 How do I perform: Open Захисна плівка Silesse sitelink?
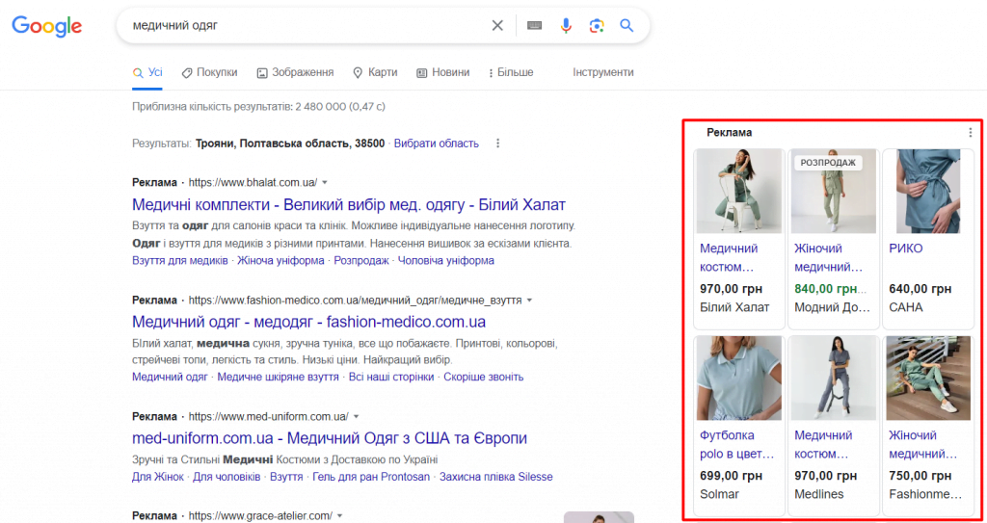[496, 477]
